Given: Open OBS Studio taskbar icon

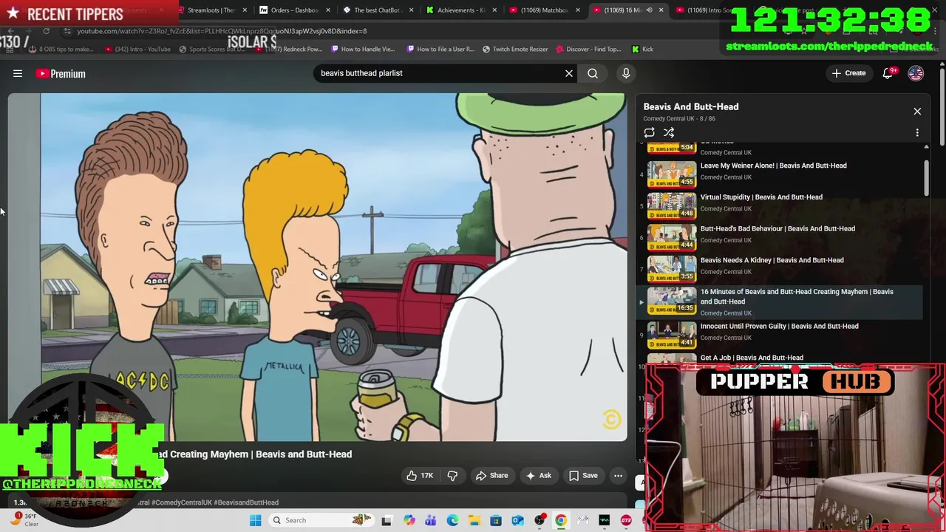Looking at the screenshot, I should pyautogui.click(x=540, y=520).
